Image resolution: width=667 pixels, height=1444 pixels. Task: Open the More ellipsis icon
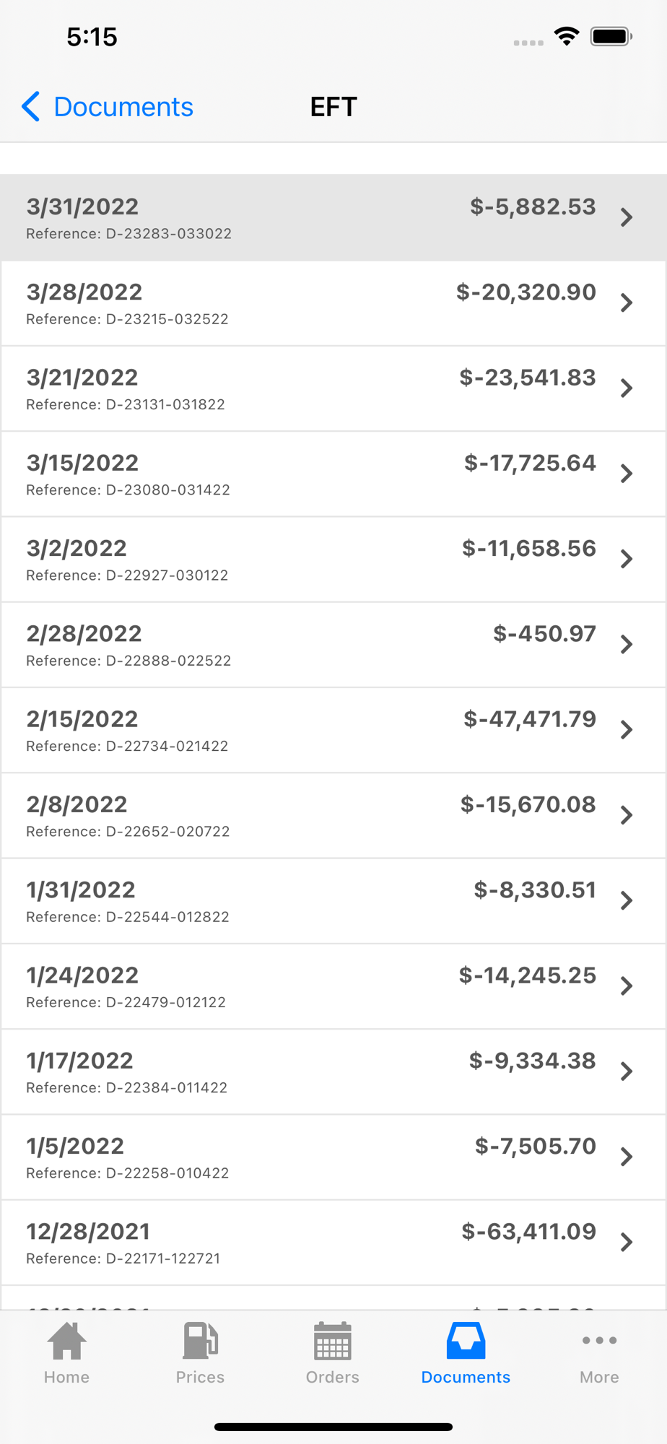[x=599, y=1341]
